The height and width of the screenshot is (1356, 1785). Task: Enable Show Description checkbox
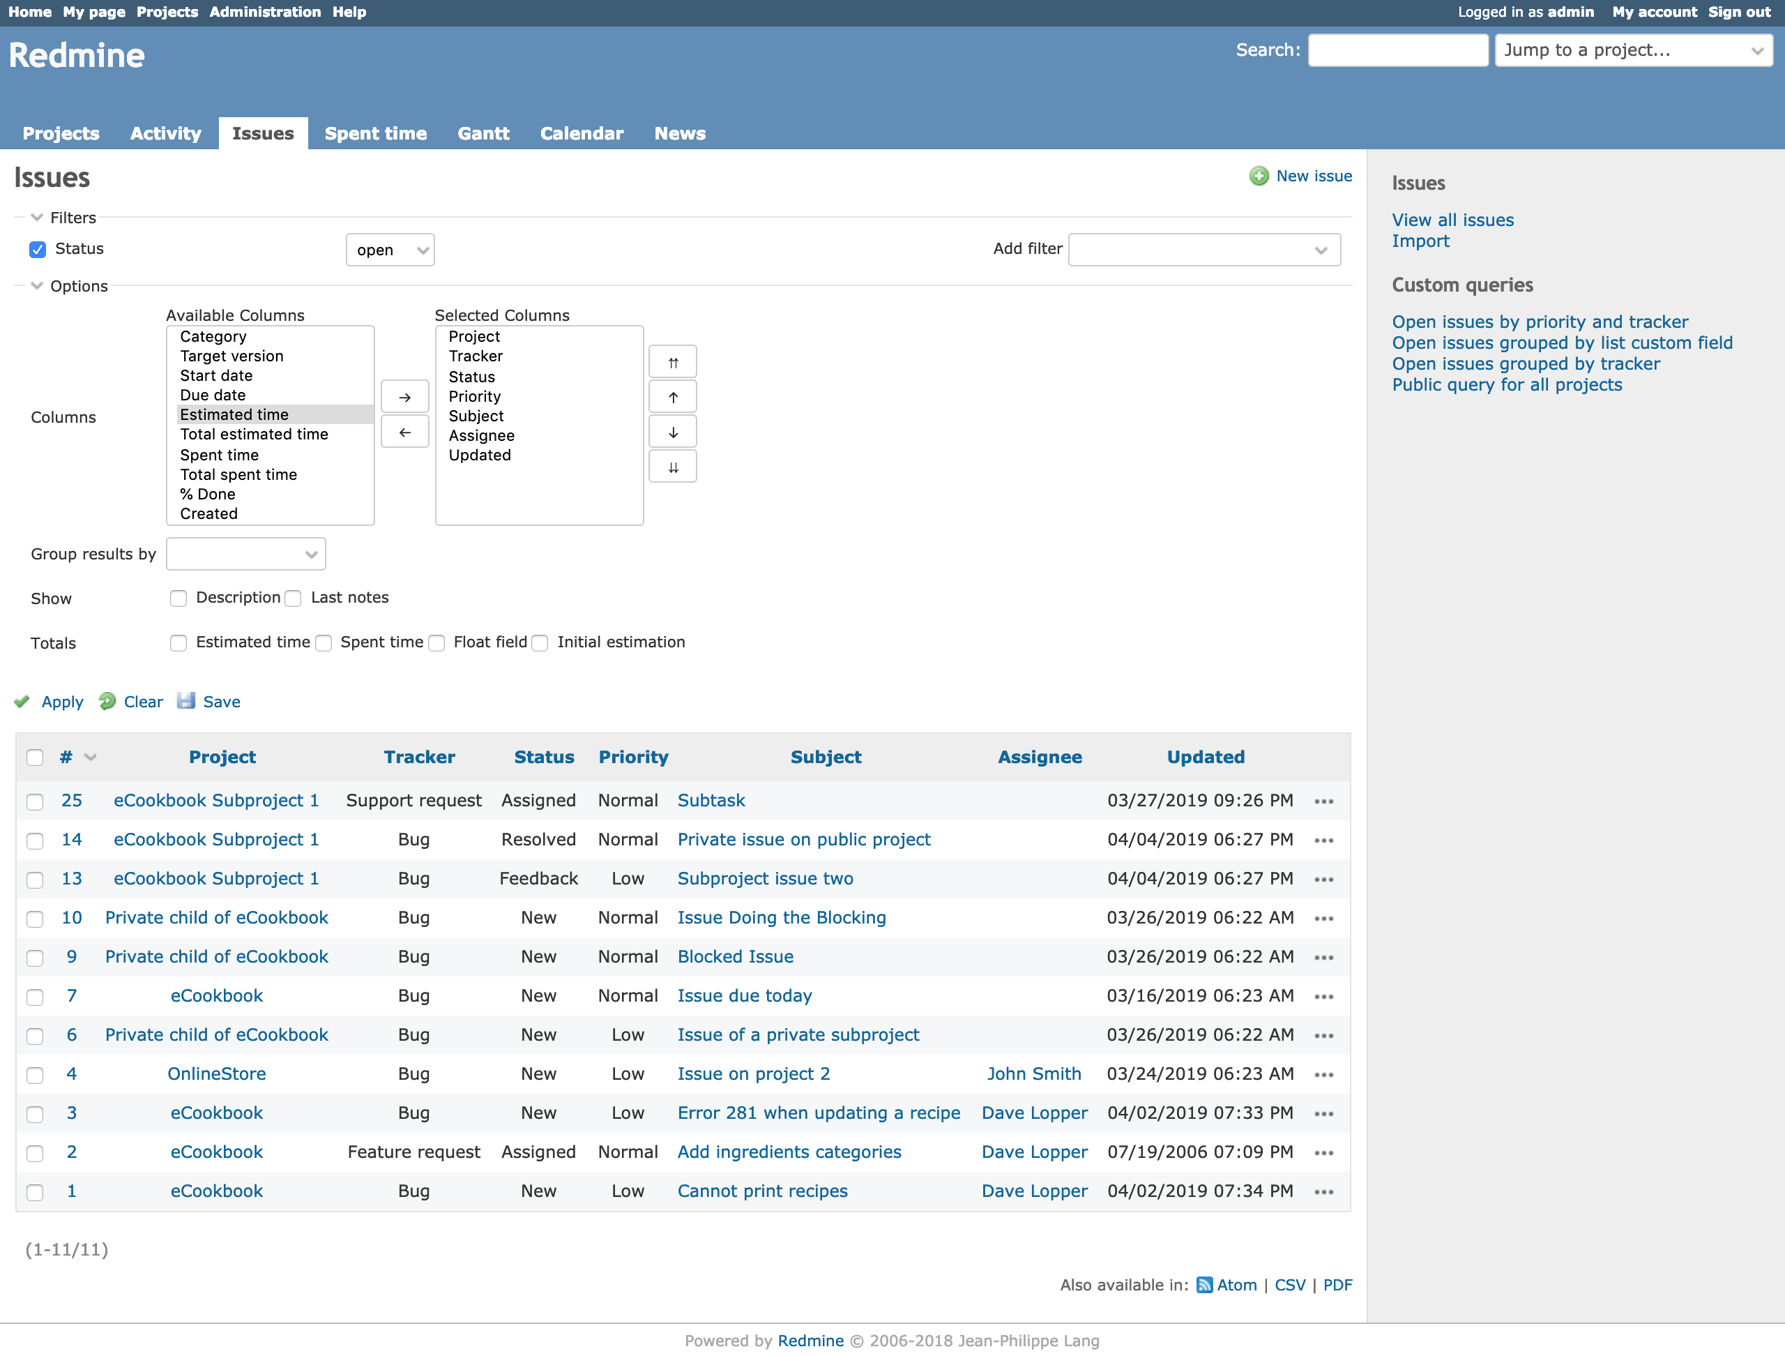[178, 598]
